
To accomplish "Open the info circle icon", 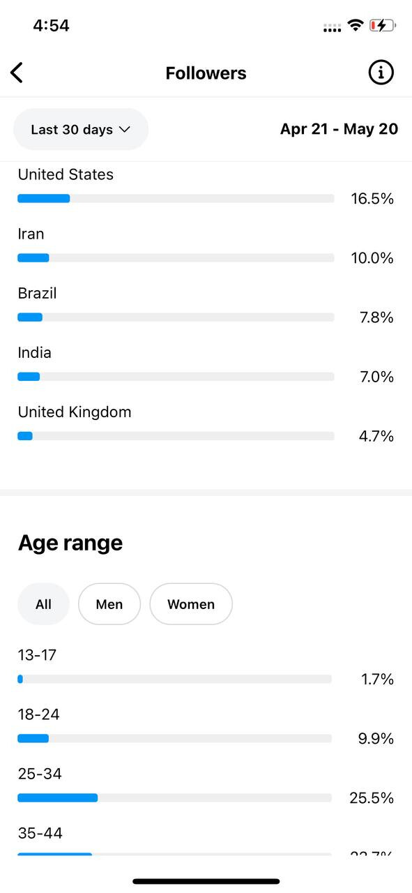I will click(x=381, y=73).
